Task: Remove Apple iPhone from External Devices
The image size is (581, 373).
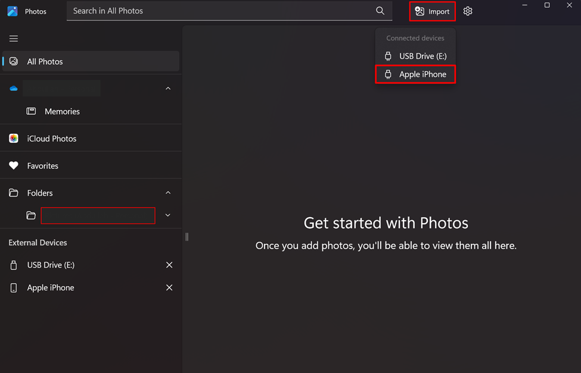Action: click(x=169, y=287)
